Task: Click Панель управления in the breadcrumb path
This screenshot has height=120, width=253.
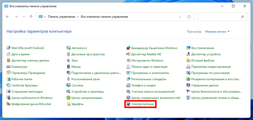Action: (61, 17)
